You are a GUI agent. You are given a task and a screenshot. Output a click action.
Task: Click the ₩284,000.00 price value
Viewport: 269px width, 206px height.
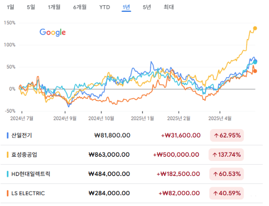click(109, 193)
